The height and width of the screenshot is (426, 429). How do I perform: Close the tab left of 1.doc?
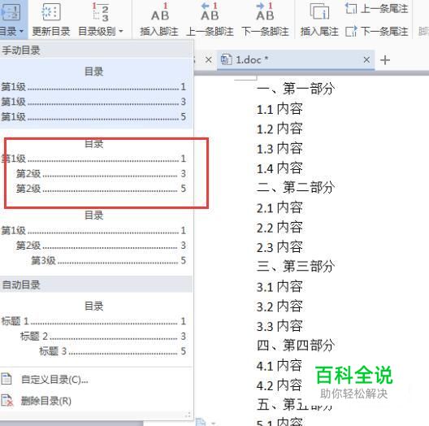click(208, 59)
